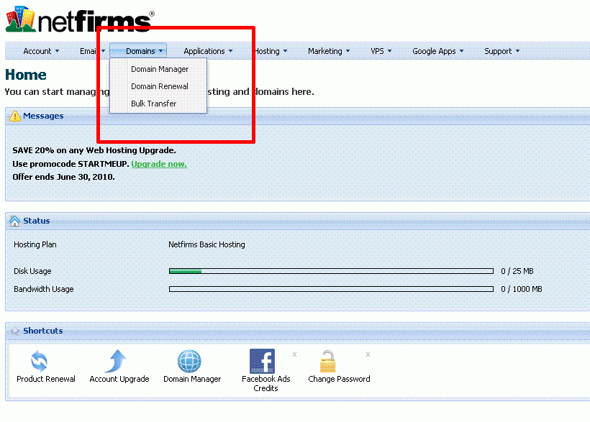Click the Netfirms logo
This screenshot has width=590, height=422.
point(80,19)
